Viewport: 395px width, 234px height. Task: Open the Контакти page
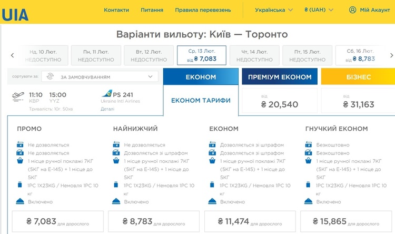[x=116, y=10]
